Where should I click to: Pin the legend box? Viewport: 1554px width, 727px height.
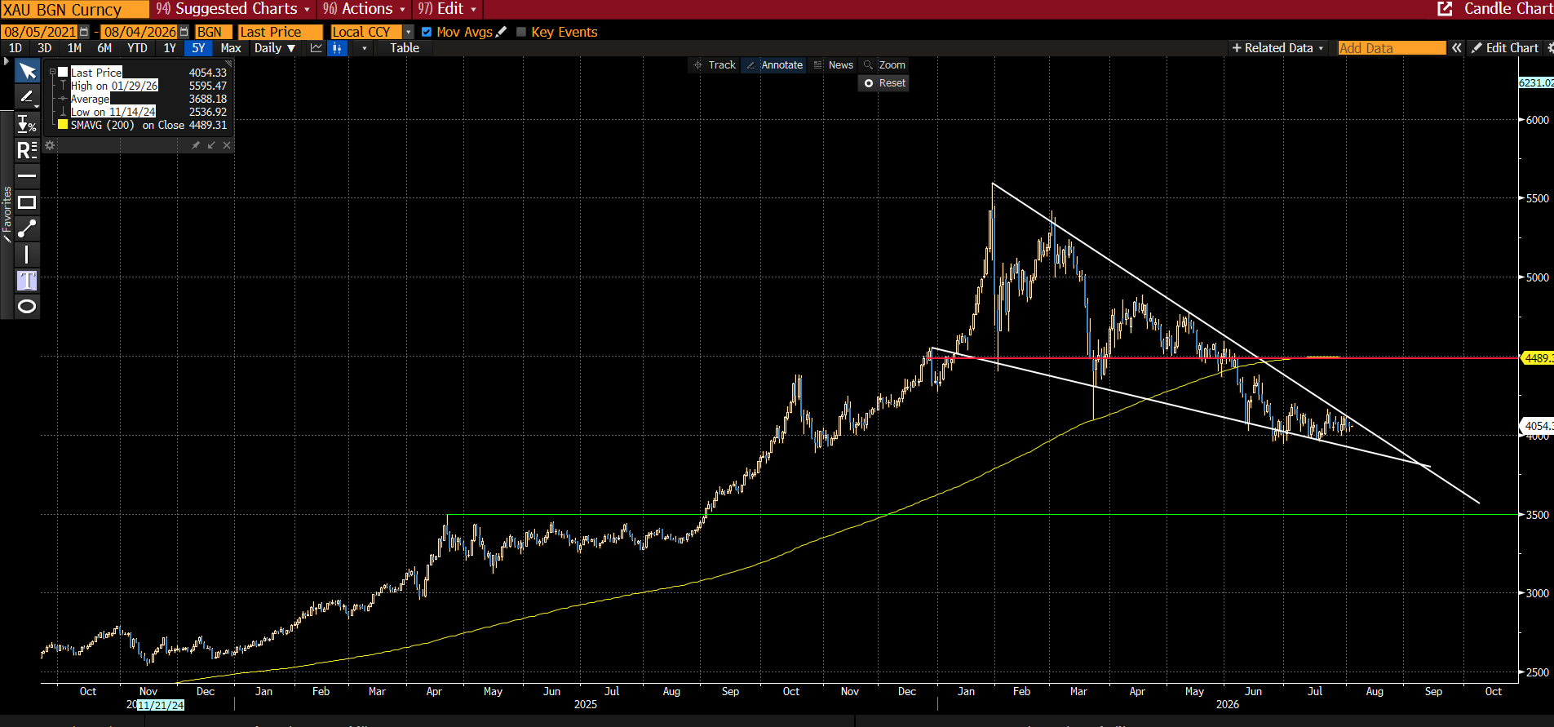[x=196, y=145]
